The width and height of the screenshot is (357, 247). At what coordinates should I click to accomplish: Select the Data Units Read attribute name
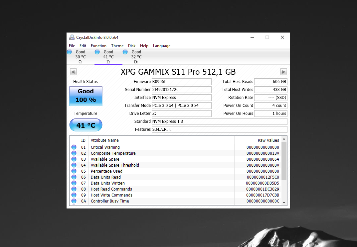click(106, 177)
